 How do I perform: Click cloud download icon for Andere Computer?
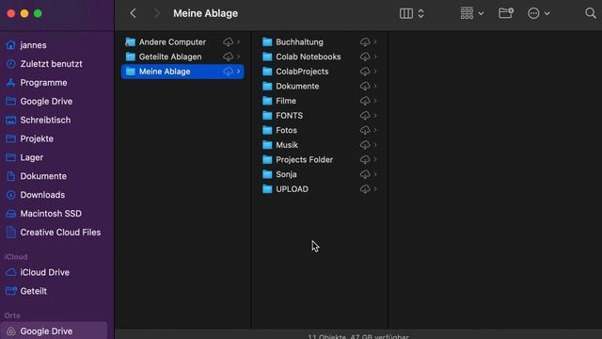pos(228,41)
